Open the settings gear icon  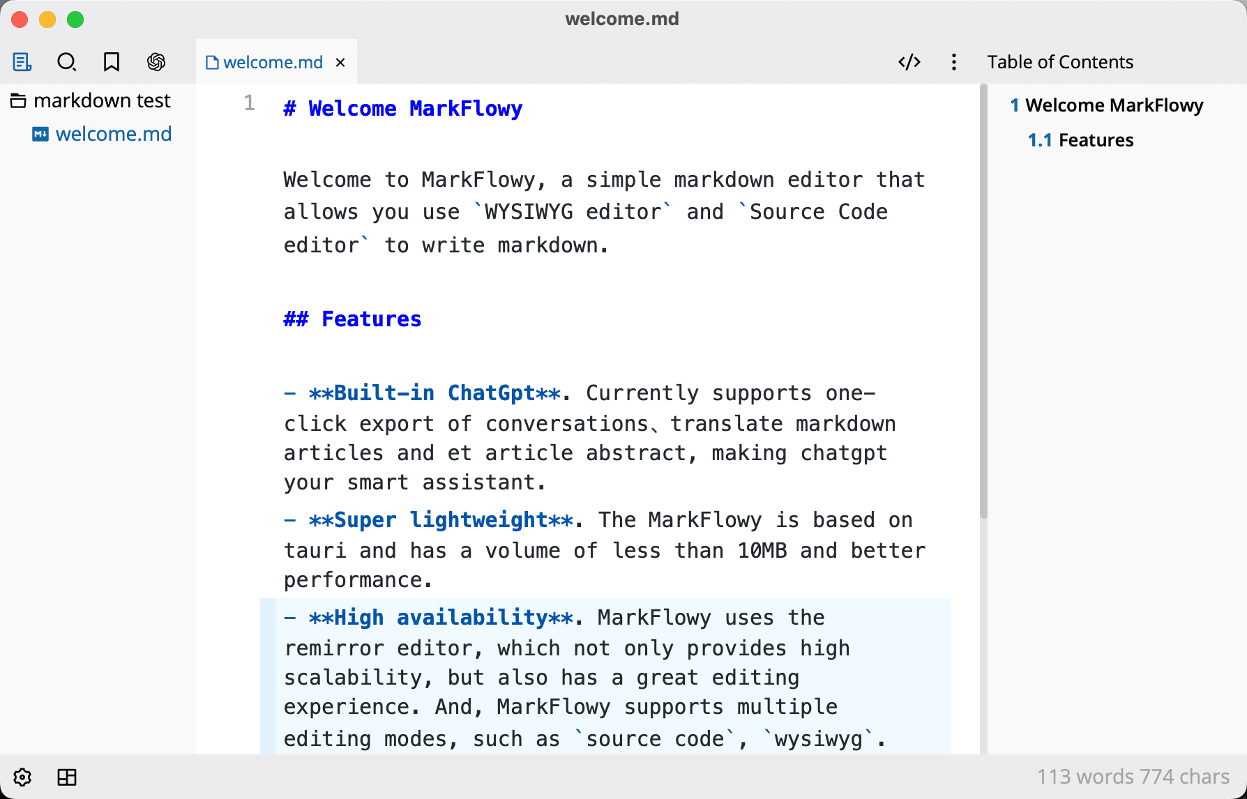22,777
